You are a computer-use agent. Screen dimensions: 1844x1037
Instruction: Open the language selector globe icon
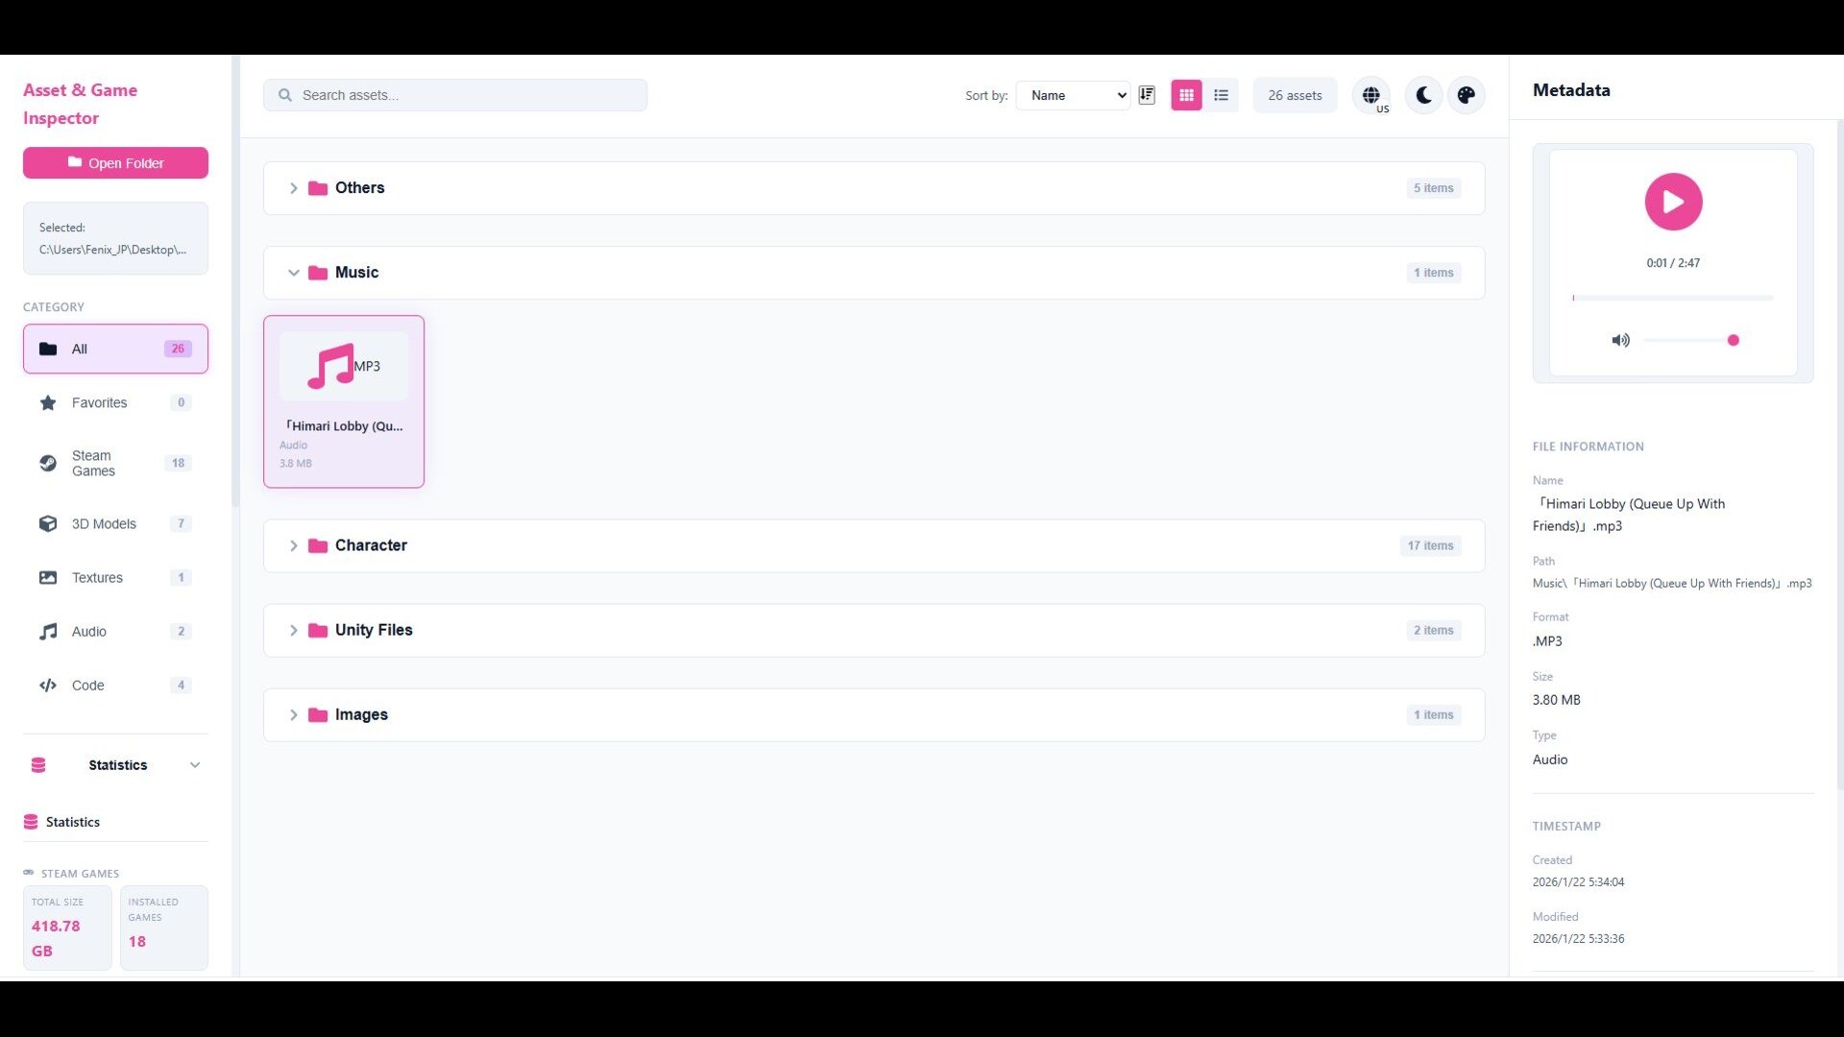(1371, 94)
